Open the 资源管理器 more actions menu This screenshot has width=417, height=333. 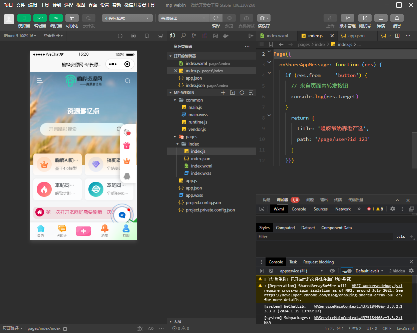point(247,46)
